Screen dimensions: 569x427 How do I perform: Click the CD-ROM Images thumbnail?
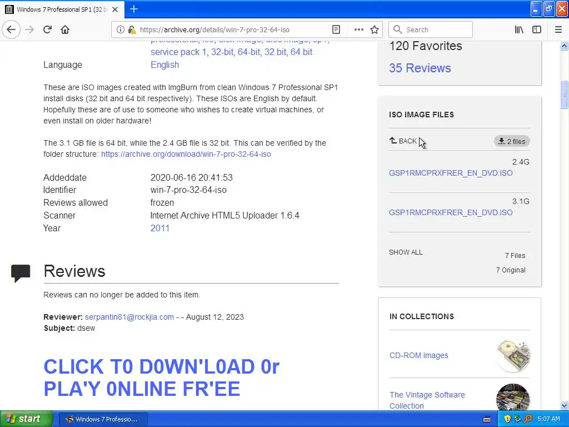pyautogui.click(x=513, y=356)
